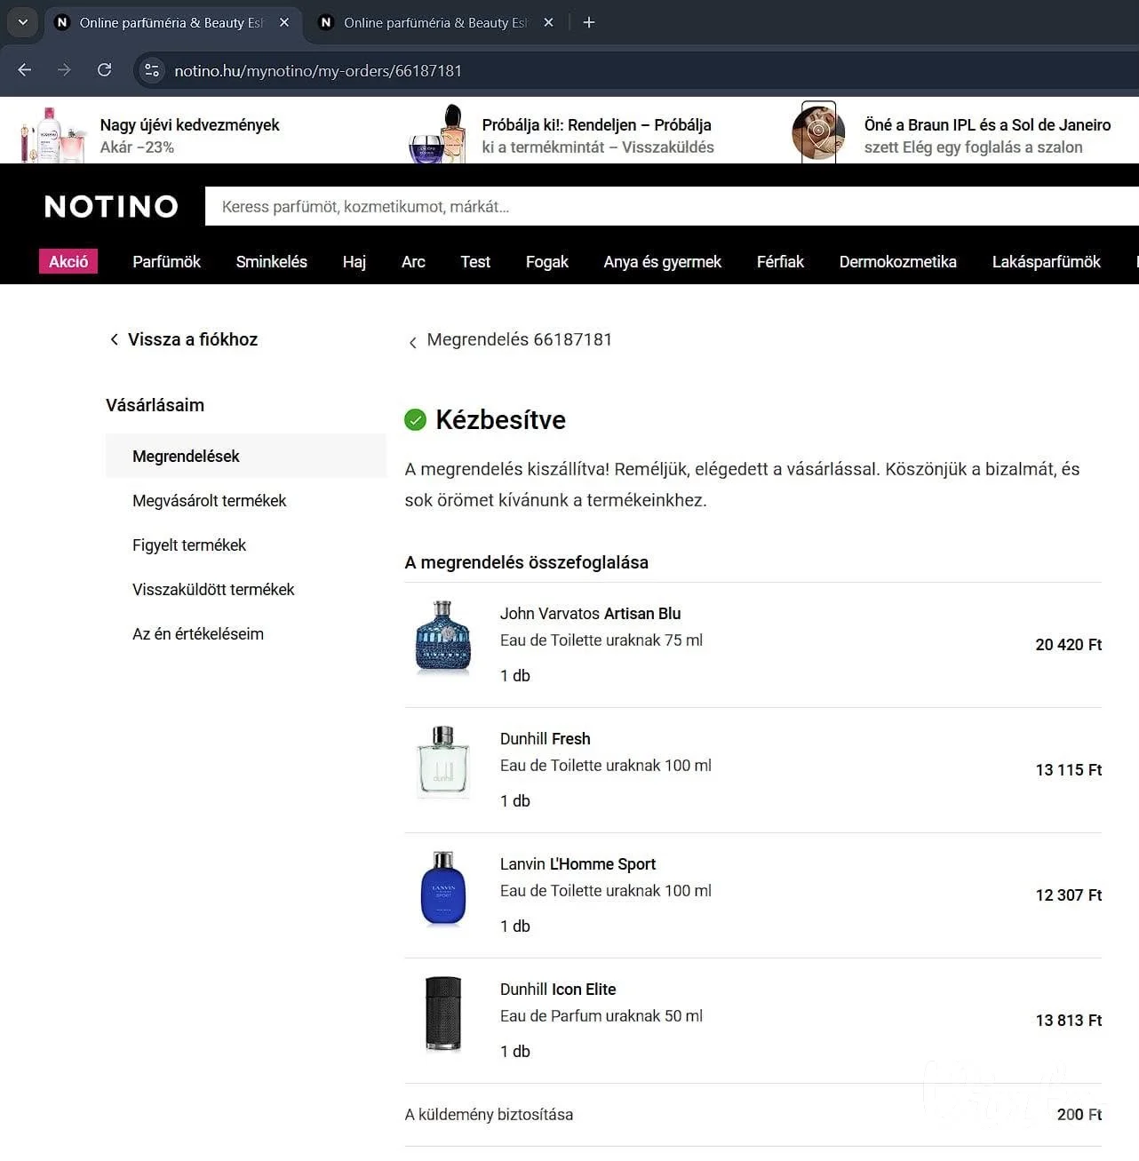This screenshot has height=1161, width=1139.
Task: Open the John Varvatos Artisan Blu product name
Action: (591, 614)
